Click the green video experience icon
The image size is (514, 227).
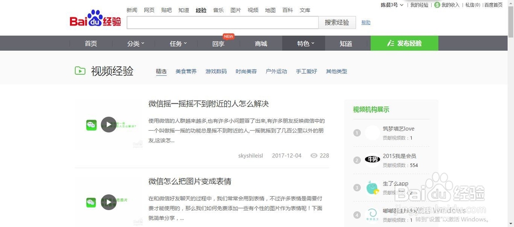(80, 71)
